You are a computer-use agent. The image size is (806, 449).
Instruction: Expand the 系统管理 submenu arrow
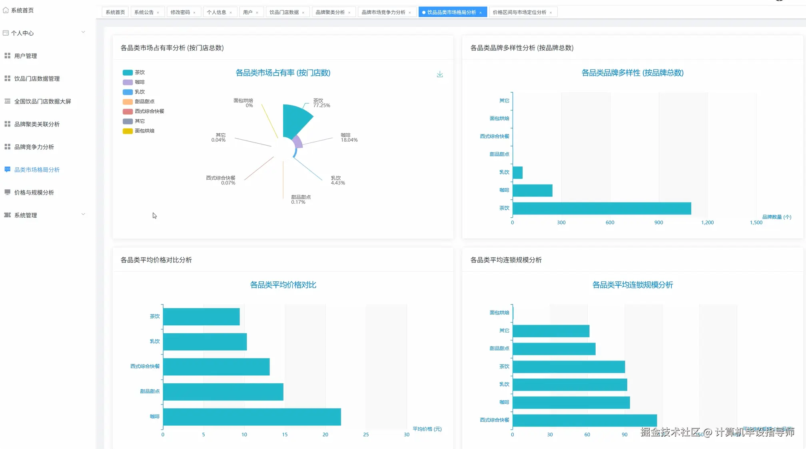(x=83, y=214)
